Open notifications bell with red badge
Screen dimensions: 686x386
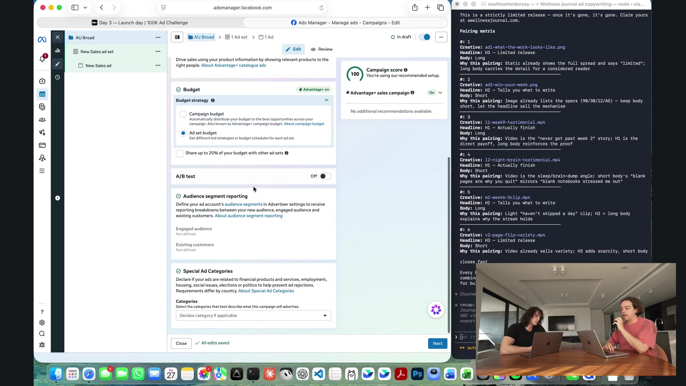point(42,59)
